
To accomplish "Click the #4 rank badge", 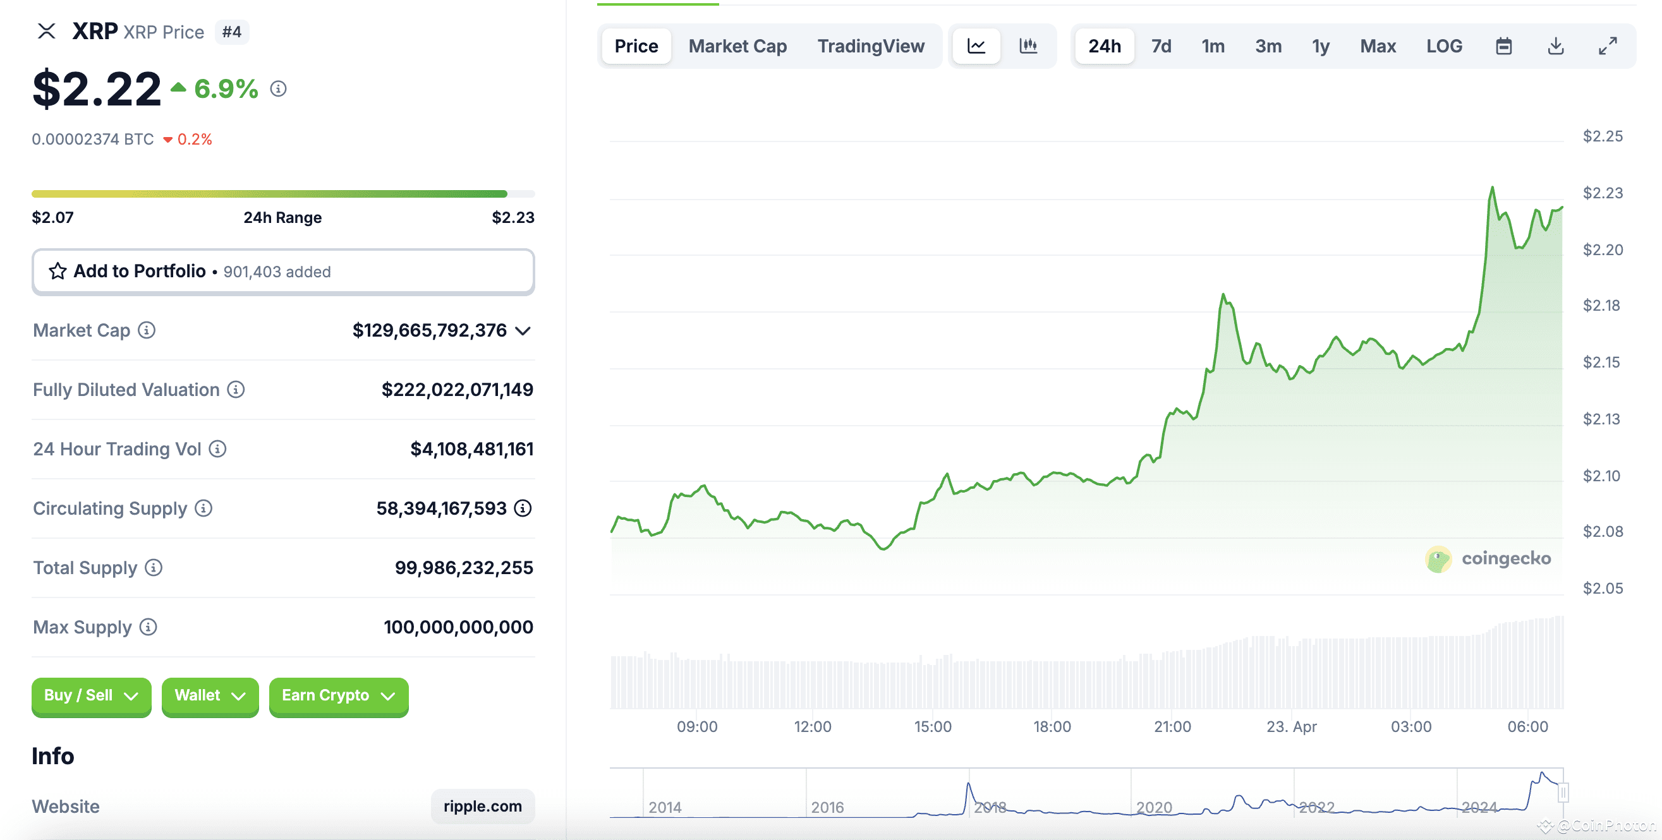I will pos(232,32).
